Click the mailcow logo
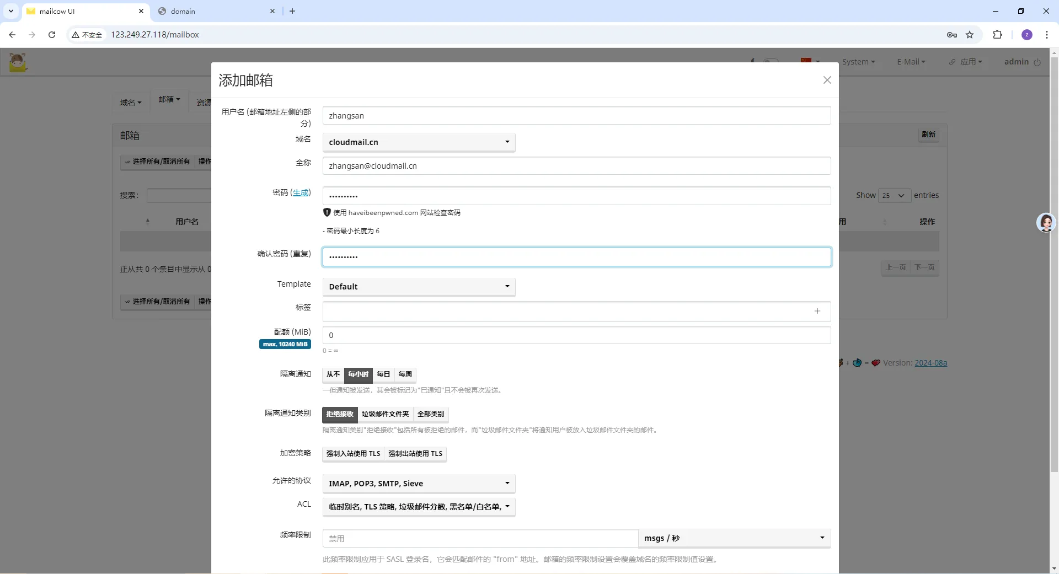Image resolution: width=1059 pixels, height=574 pixels. click(18, 62)
